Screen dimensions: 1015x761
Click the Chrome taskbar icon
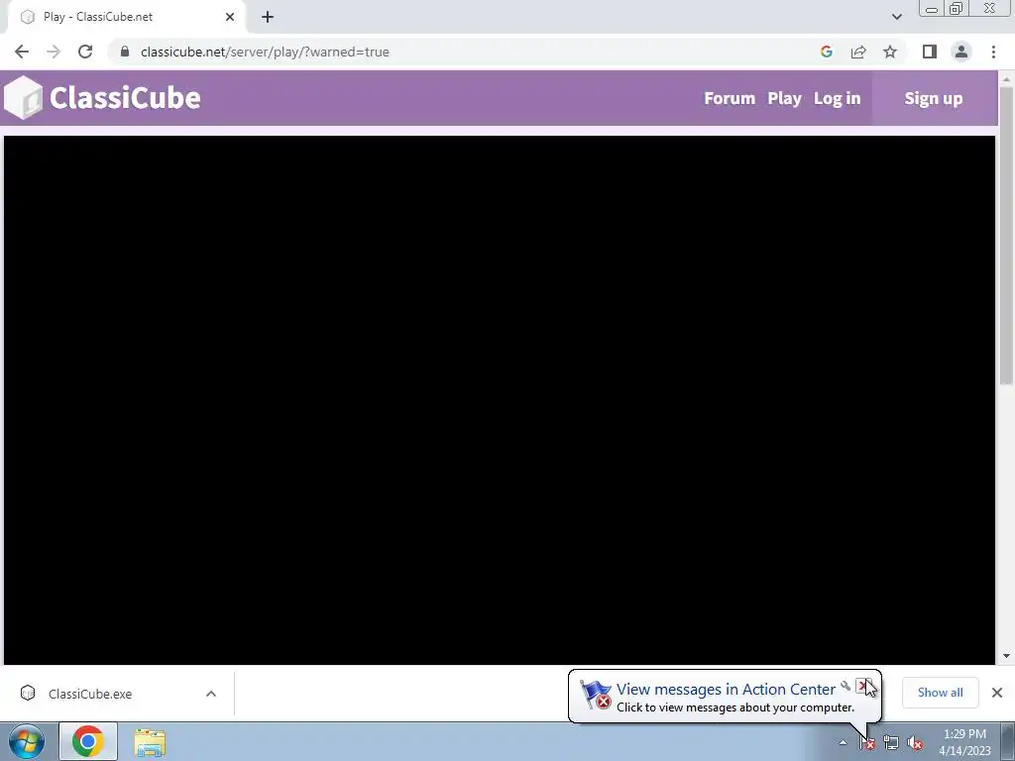pyautogui.click(x=88, y=741)
